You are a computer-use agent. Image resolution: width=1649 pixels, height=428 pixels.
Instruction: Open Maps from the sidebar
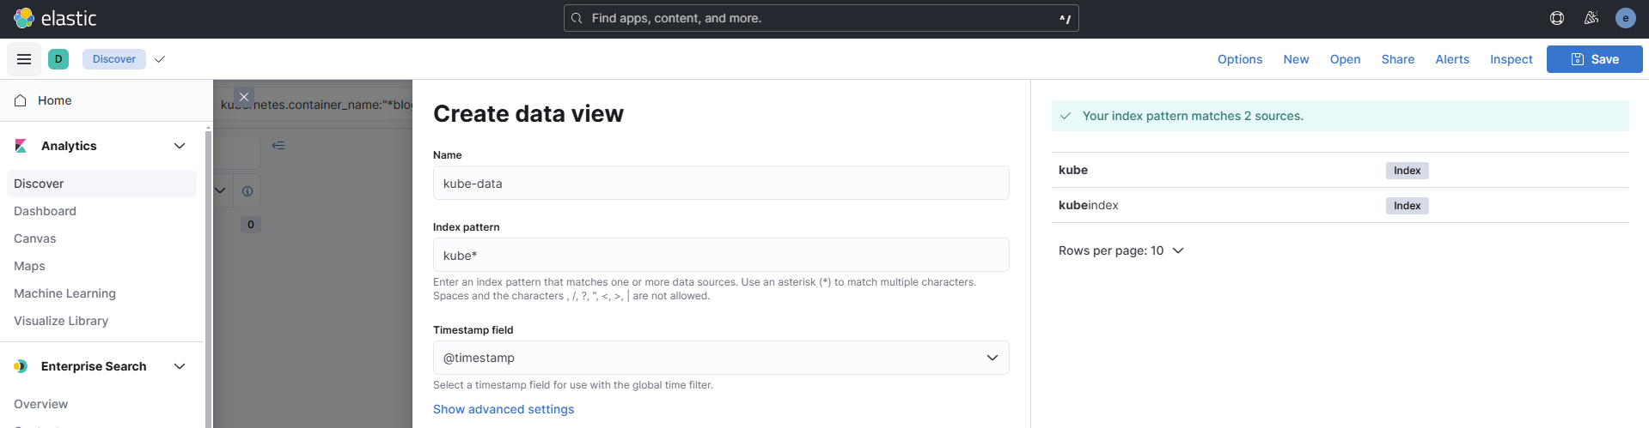[29, 266]
